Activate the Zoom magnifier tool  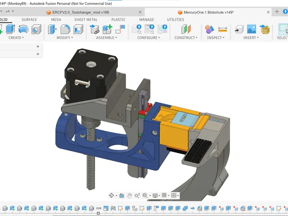pos(137,196)
